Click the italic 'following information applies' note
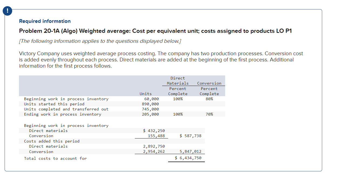The height and width of the screenshot is (177, 340). [x=100, y=41]
